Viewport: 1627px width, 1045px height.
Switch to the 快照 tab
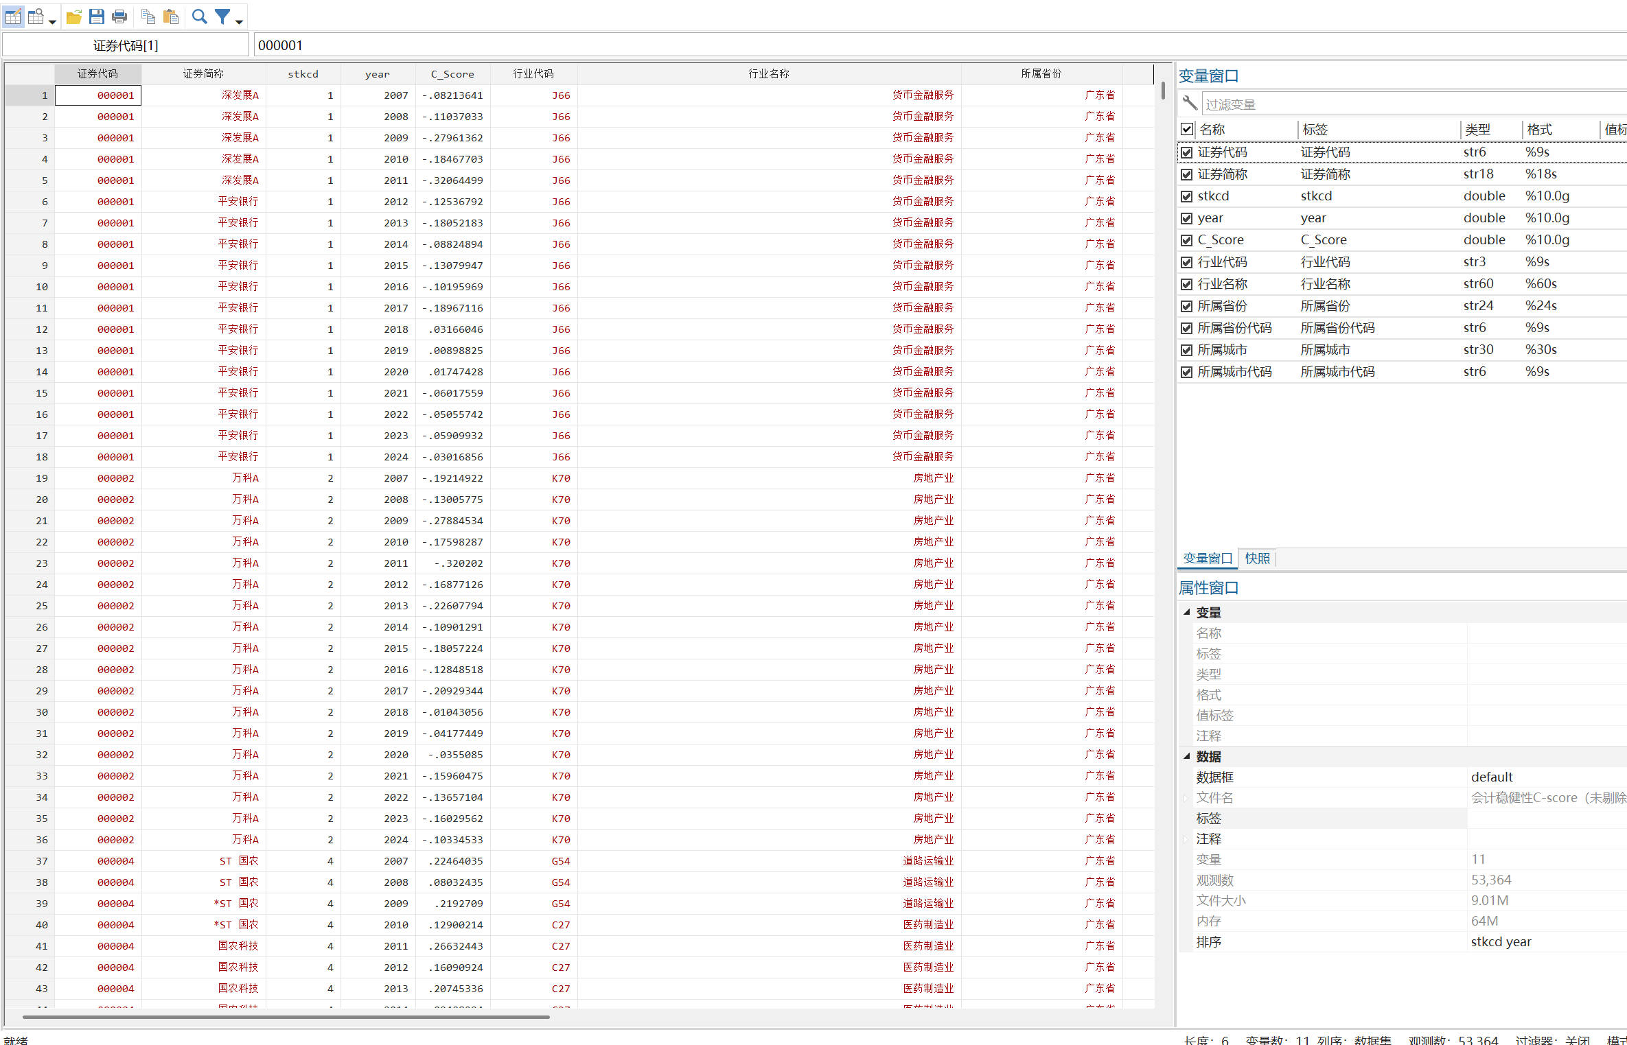(x=1257, y=559)
